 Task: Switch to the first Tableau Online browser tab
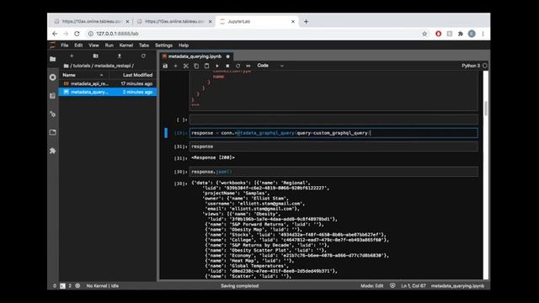pyautogui.click(x=92, y=21)
